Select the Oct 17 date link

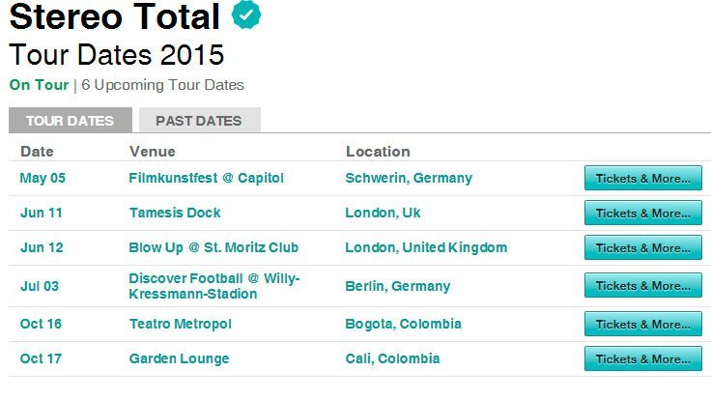(x=42, y=358)
